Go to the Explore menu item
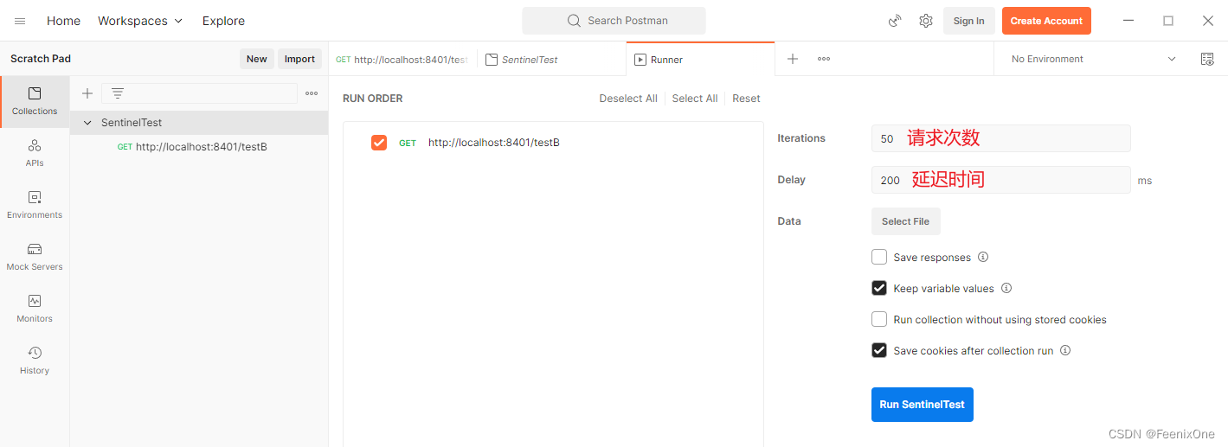 [x=223, y=21]
